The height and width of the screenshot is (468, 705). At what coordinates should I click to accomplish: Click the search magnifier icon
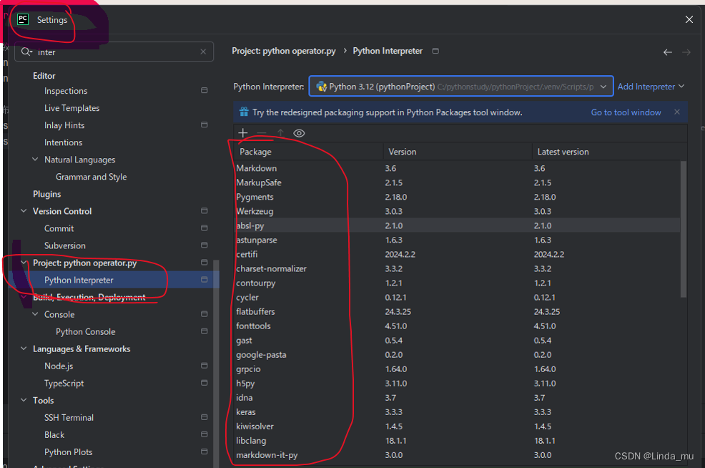[x=26, y=52]
